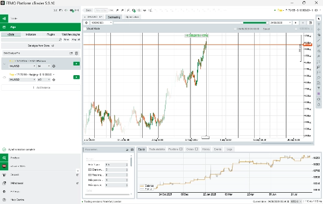Open the m5 timeframe dropdown

pyautogui.click(x=44, y=79)
